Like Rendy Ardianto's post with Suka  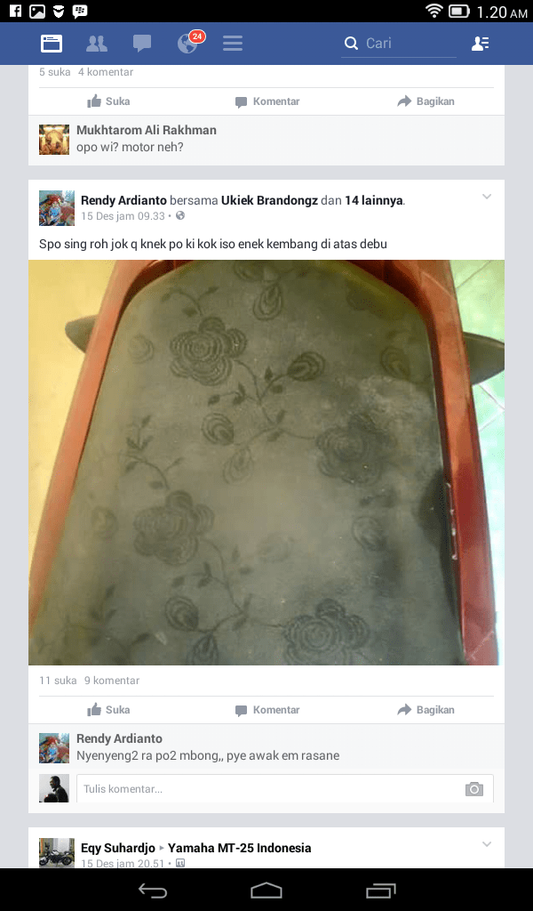[108, 709]
